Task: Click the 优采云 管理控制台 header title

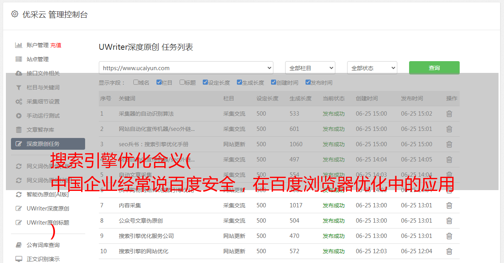Action: (55, 15)
